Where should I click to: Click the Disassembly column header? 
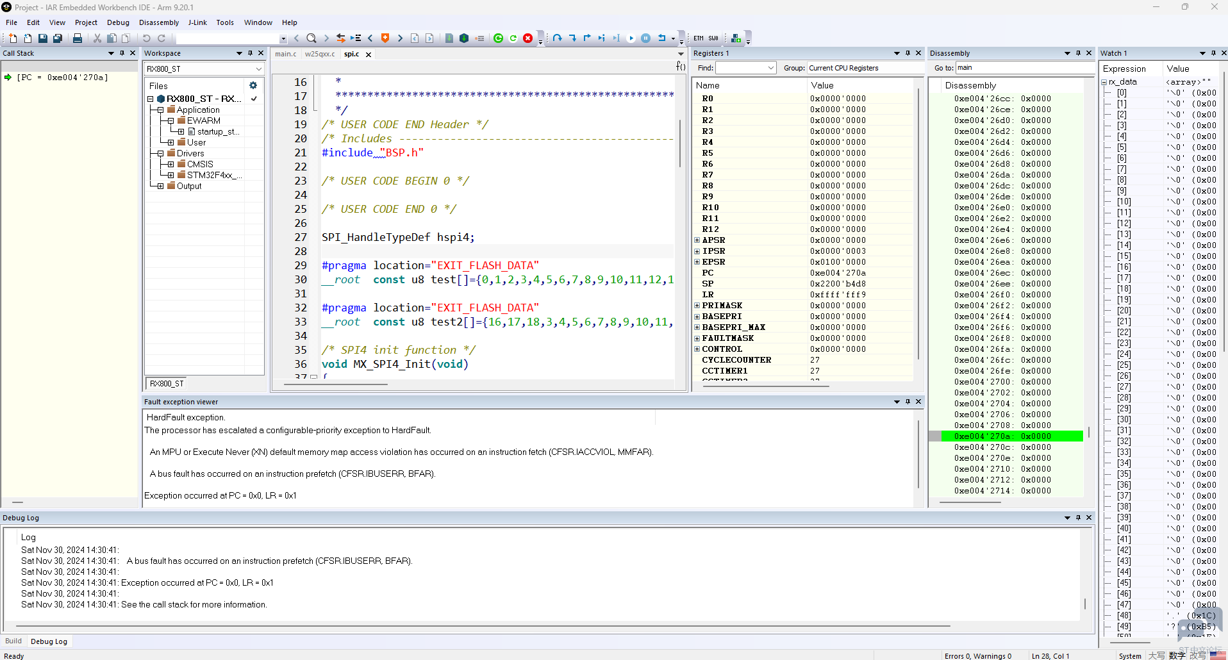(970, 85)
